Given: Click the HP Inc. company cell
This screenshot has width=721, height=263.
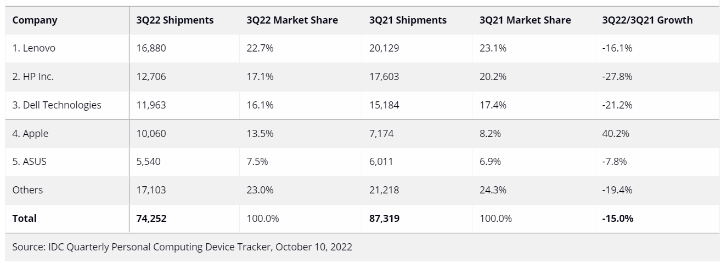Looking at the screenshot, I should 33,77.
